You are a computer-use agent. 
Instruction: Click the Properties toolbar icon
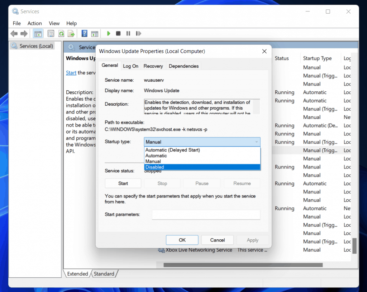click(51, 33)
